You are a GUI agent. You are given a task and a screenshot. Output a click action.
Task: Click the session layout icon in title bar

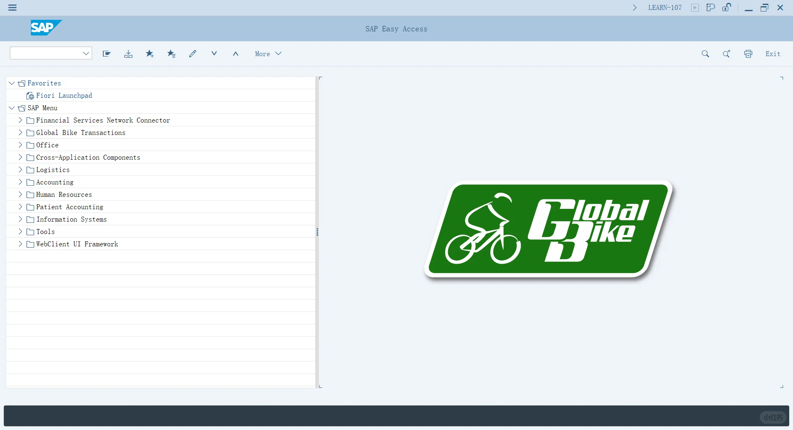(x=711, y=7)
